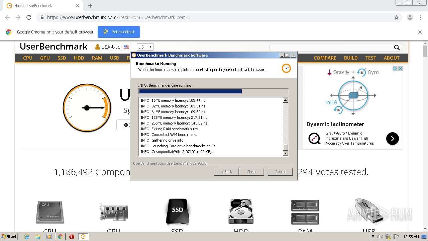Click the CPU chip icon on the page

(x=50, y=212)
